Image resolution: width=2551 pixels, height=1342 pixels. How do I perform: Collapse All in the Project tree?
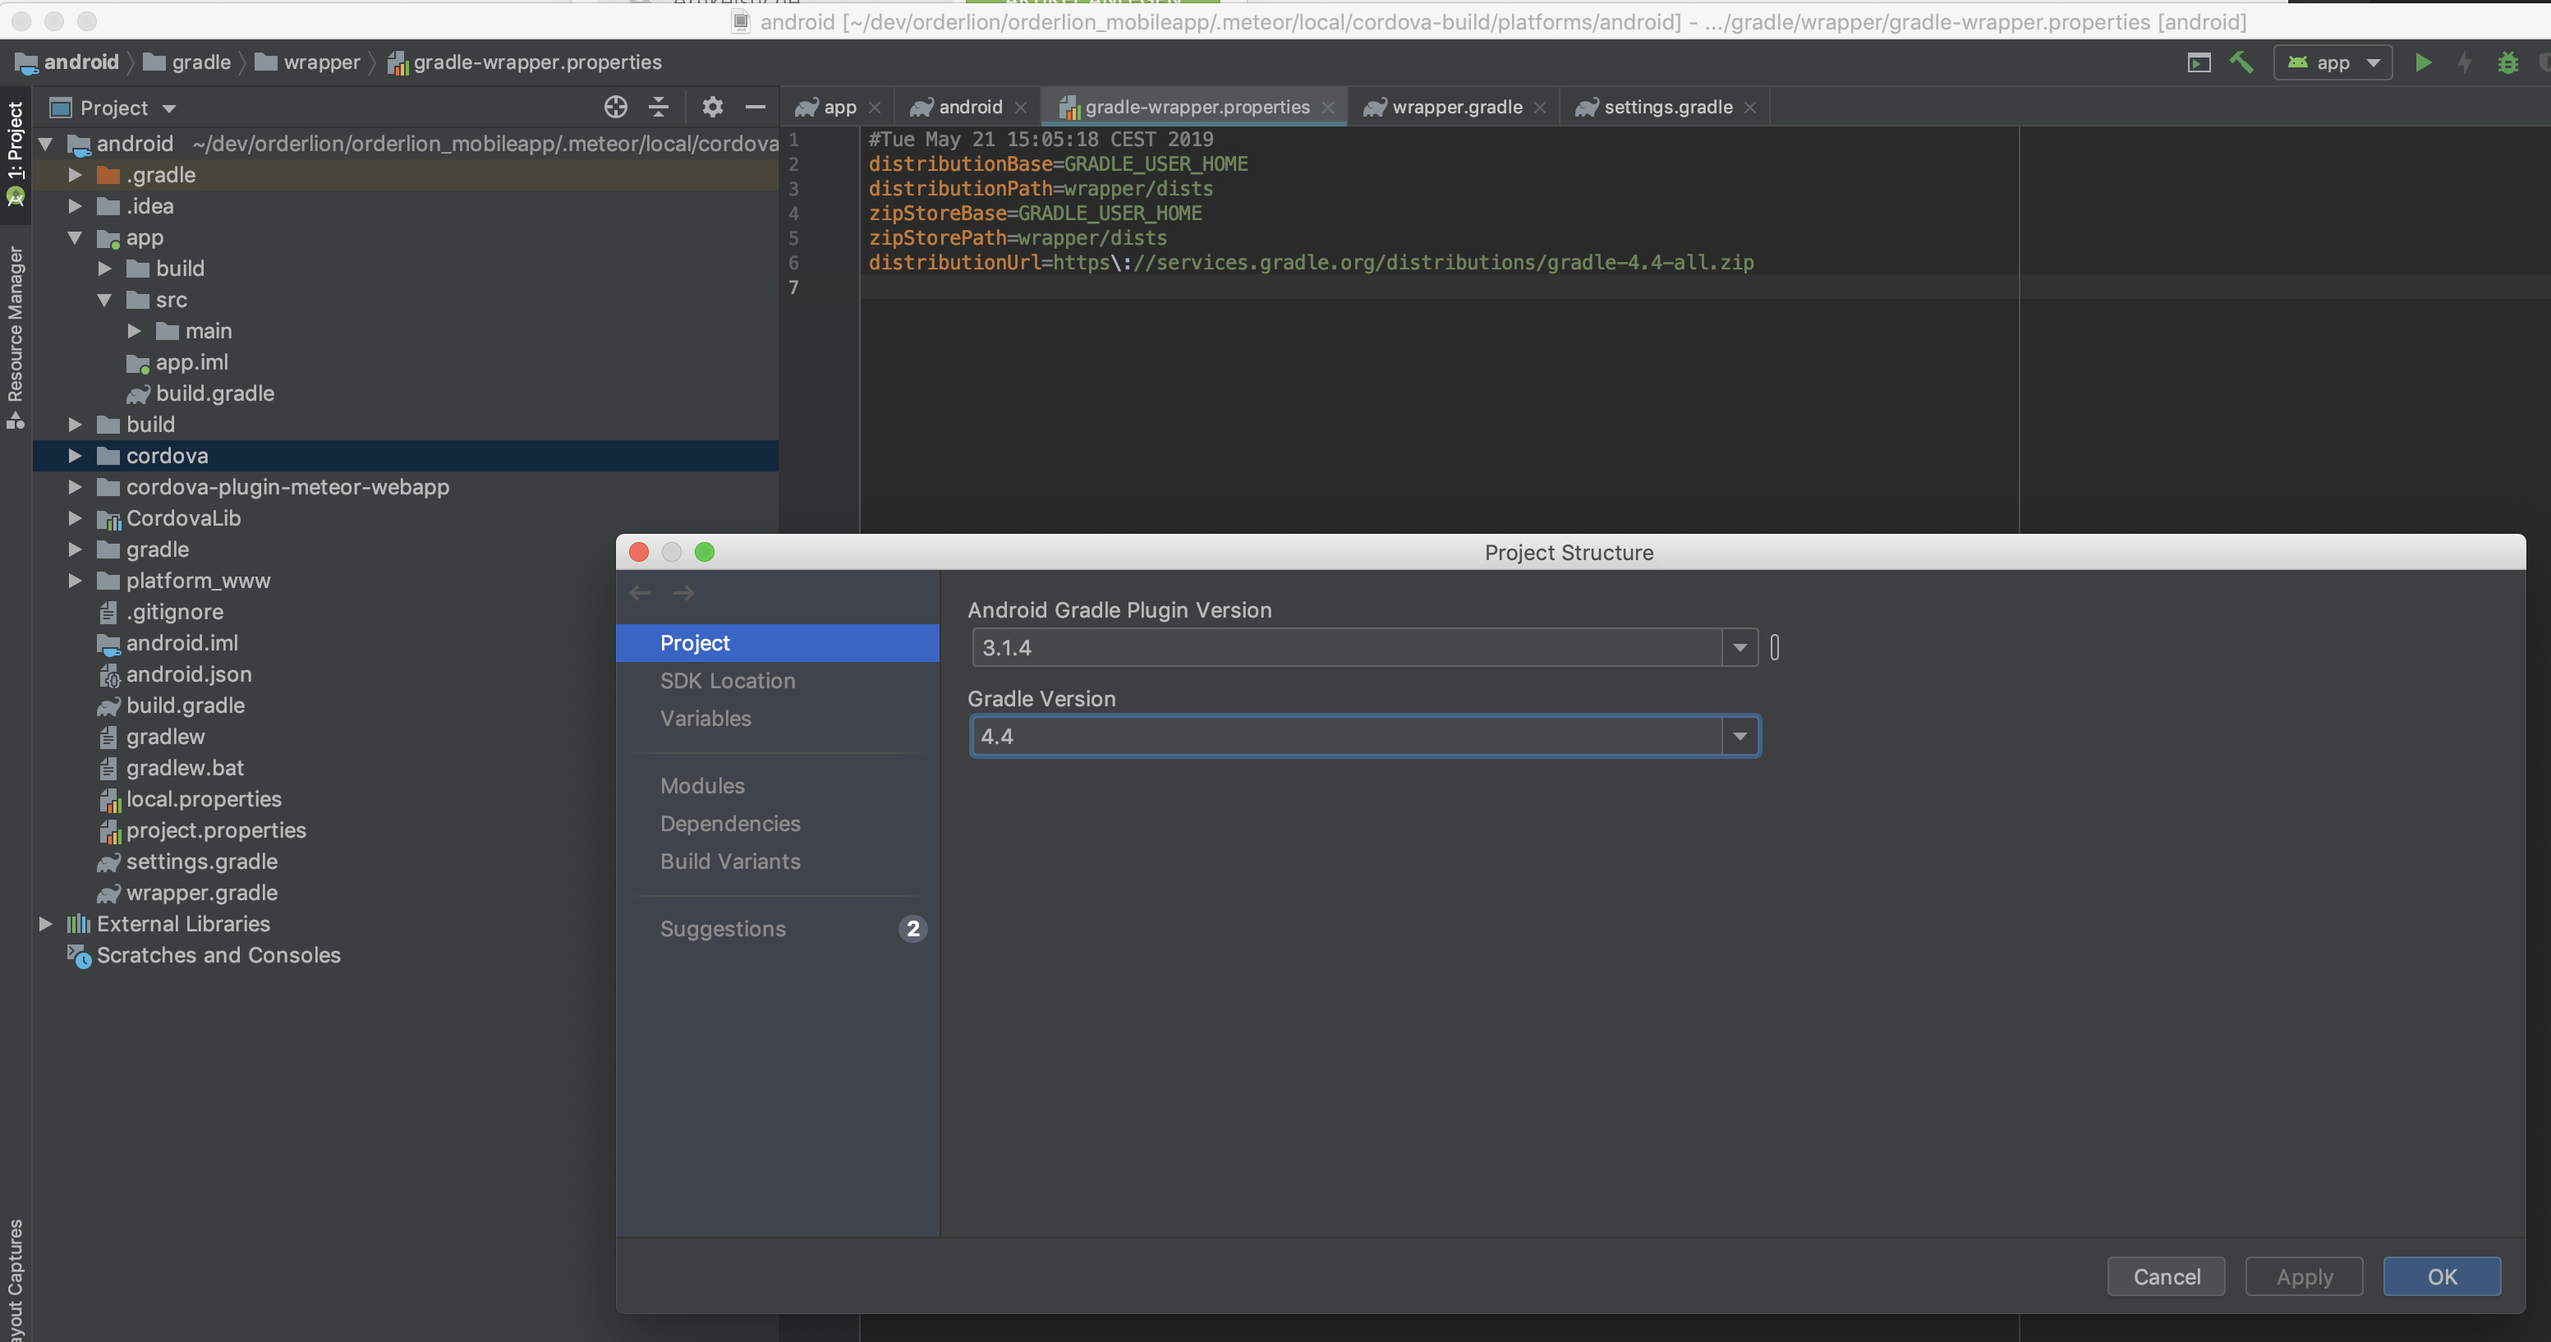click(659, 106)
